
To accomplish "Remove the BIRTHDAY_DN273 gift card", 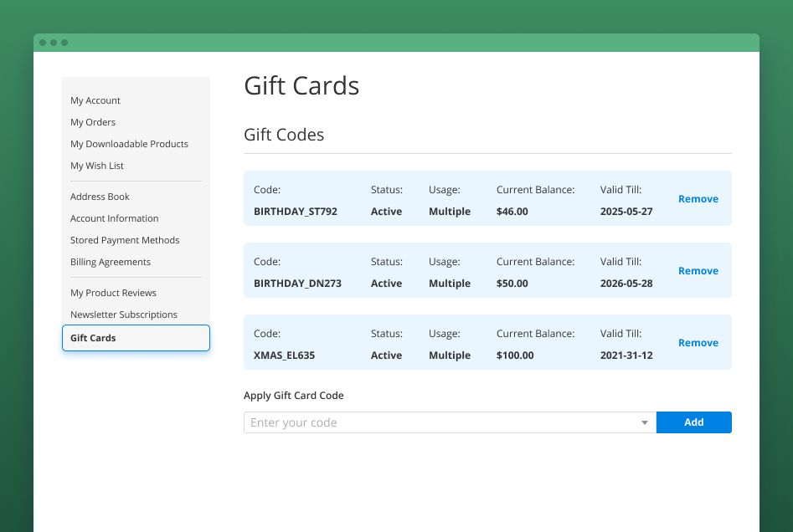I will (x=698, y=270).
